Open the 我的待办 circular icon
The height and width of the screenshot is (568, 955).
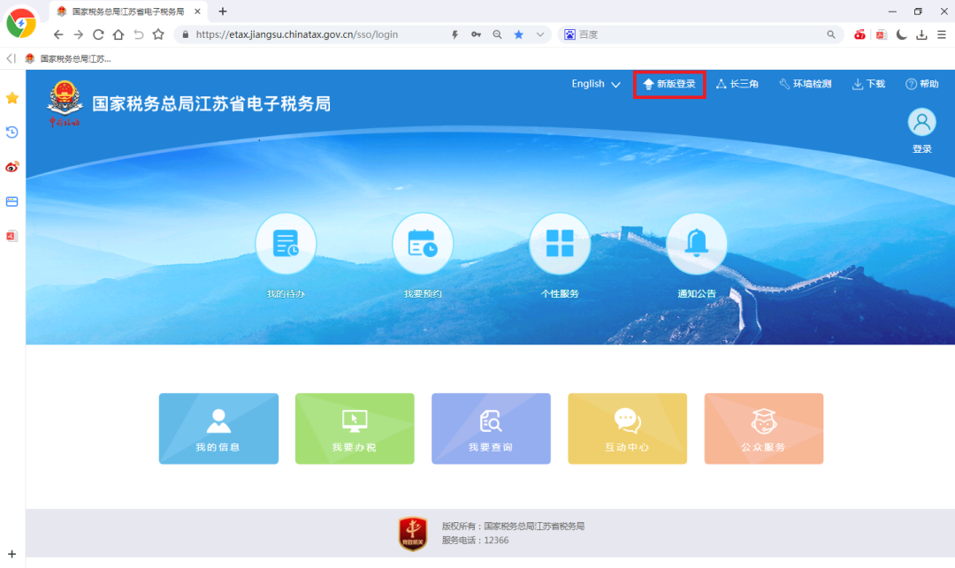coord(286,244)
